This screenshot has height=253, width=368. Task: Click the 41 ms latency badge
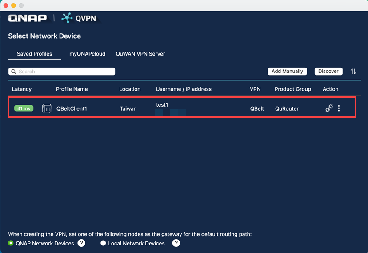click(x=24, y=108)
